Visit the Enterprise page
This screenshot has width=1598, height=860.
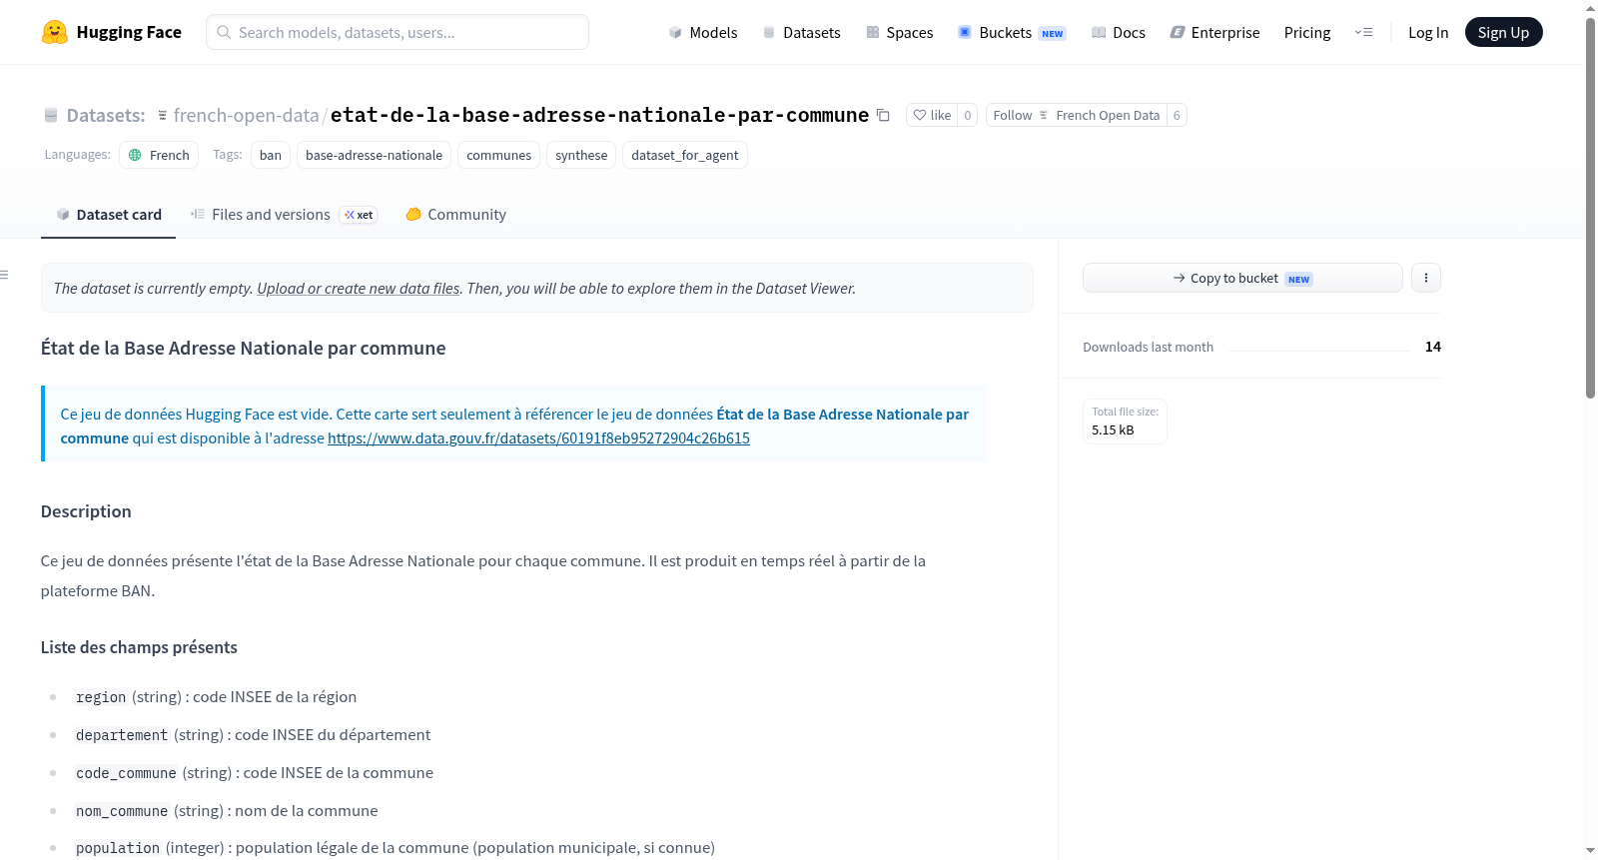pos(1214,32)
